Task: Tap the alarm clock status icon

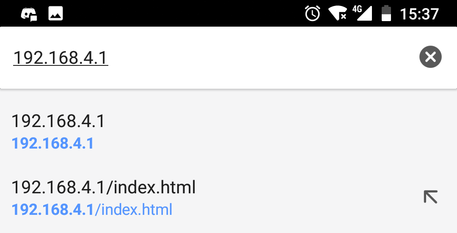Action: 312,14
